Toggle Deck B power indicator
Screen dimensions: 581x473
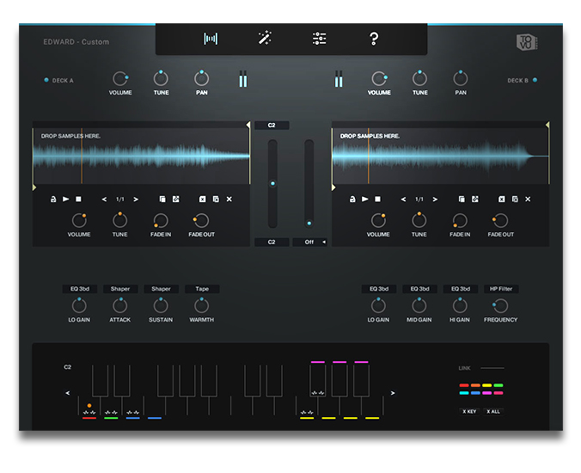(535, 81)
